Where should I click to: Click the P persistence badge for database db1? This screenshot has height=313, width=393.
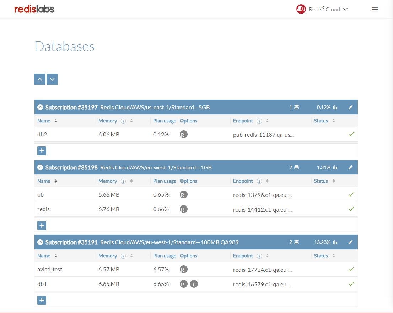(184, 284)
